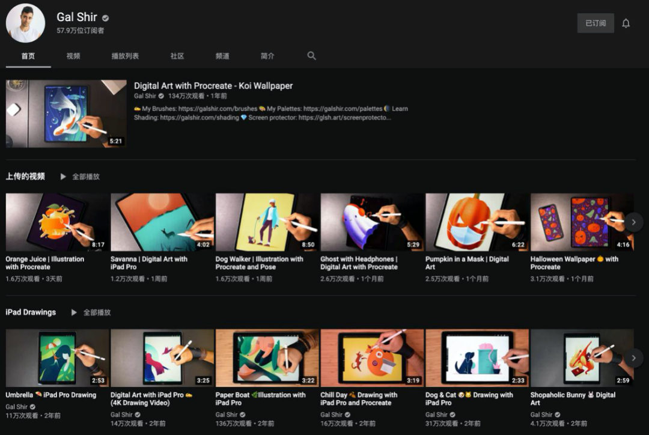Open the 简介 tab

[267, 56]
